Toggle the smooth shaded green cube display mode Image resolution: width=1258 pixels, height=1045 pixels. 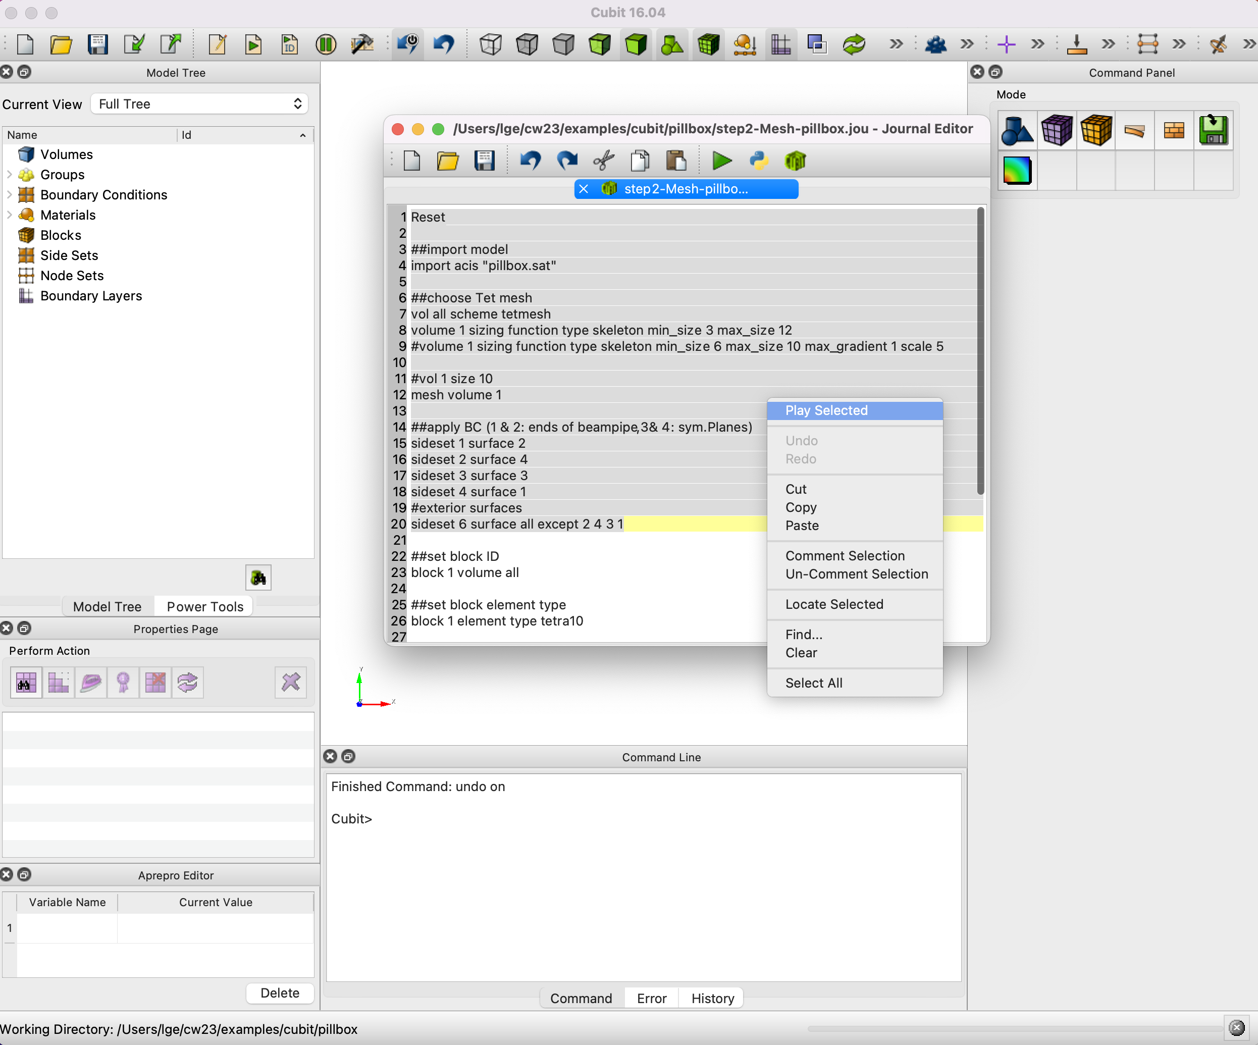[636, 44]
